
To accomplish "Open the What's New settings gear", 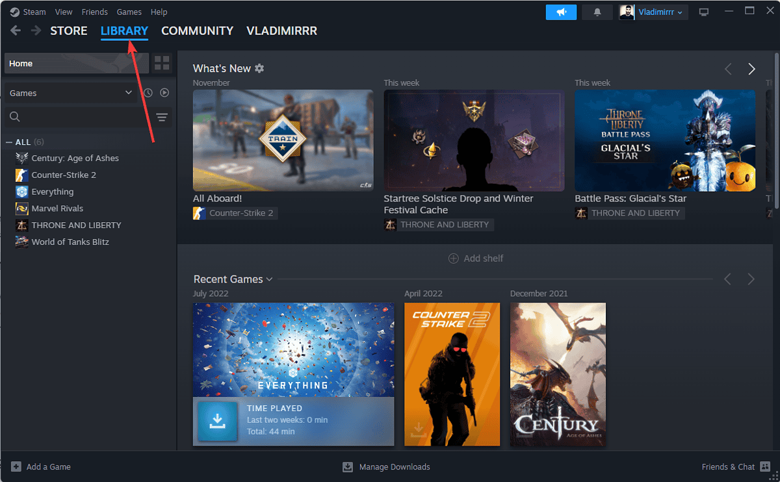I will click(x=259, y=68).
